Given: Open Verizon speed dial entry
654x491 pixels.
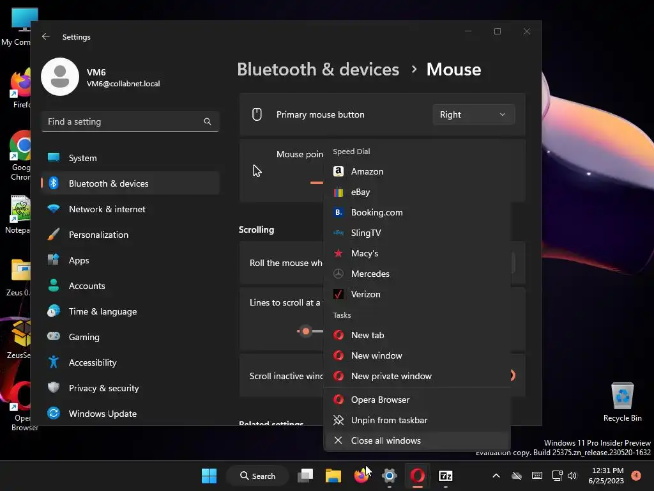Looking at the screenshot, I should [417, 294].
